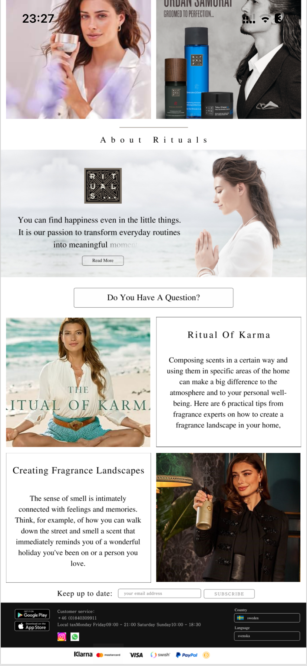The image size is (307, 666).
Task: Click the Do You Have A Question button
Action: point(153,298)
